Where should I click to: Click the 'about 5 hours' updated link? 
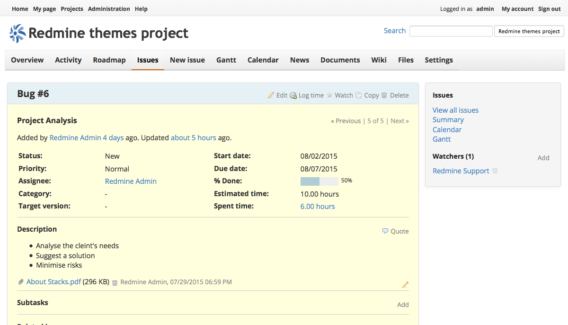(194, 138)
